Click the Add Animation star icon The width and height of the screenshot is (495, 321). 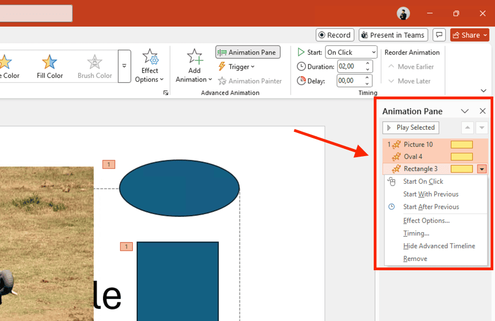194,57
